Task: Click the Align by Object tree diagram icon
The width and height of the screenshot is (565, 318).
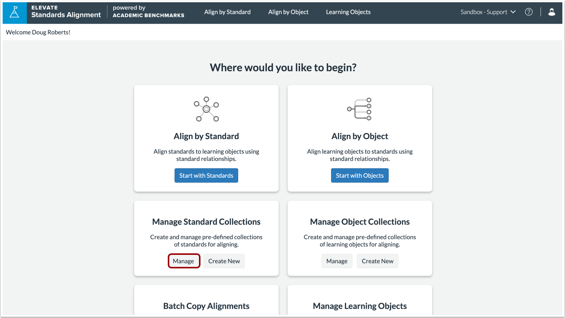Action: (360, 109)
